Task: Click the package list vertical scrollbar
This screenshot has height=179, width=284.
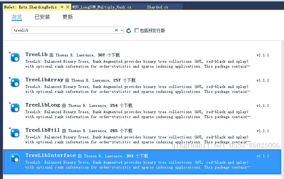Action: click(282, 105)
